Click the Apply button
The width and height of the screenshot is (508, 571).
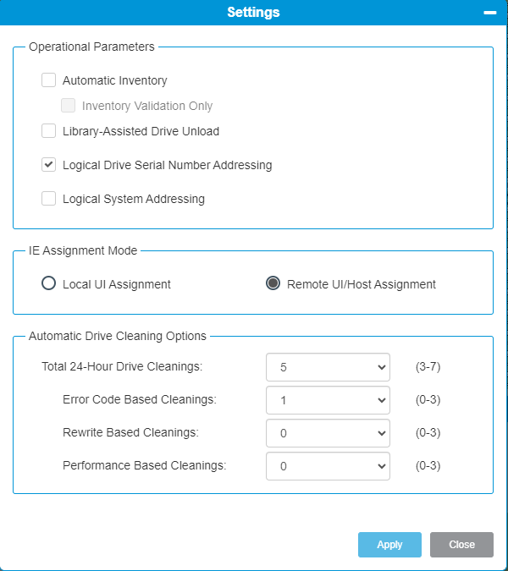pos(389,545)
